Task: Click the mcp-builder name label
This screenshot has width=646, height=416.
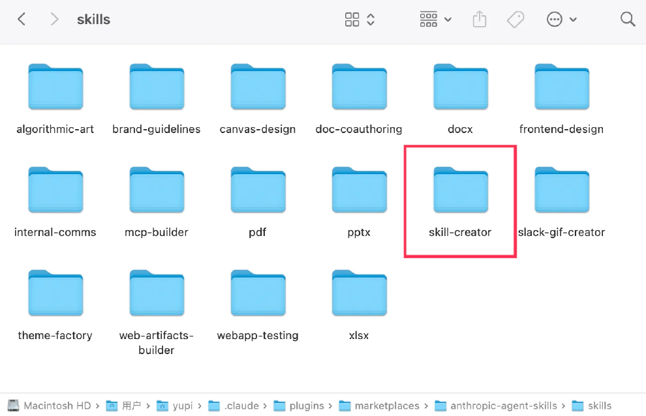Action: [157, 232]
